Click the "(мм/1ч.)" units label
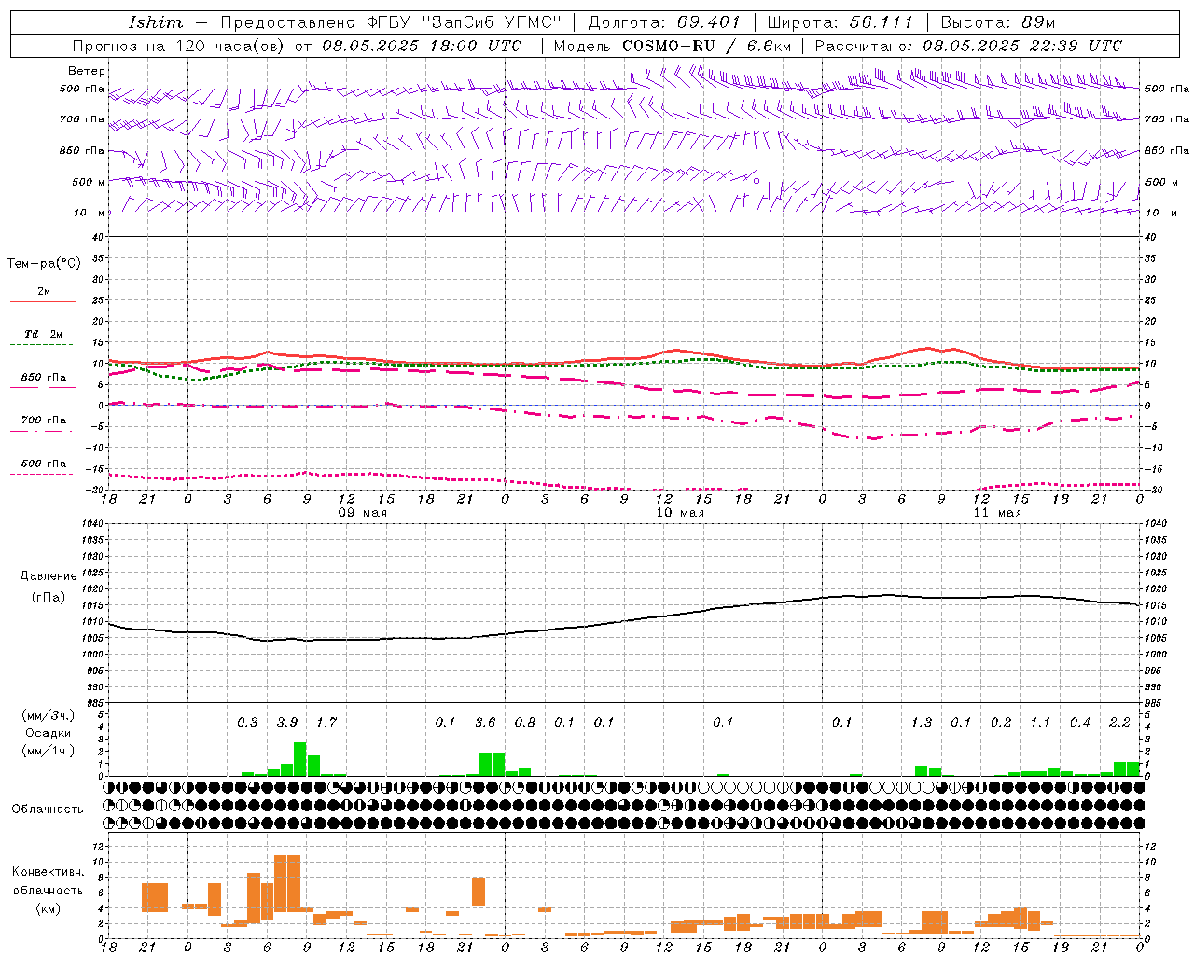 coord(49,751)
